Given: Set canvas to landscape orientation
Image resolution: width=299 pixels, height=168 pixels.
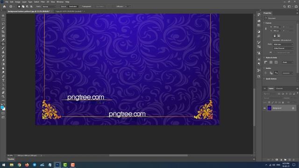Looking at the screenshot, I should (x=279, y=35).
